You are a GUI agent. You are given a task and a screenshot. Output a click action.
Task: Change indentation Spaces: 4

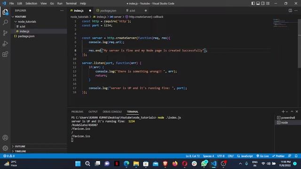click(x=208, y=156)
